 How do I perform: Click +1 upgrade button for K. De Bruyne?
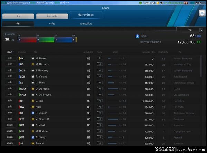[100, 94]
